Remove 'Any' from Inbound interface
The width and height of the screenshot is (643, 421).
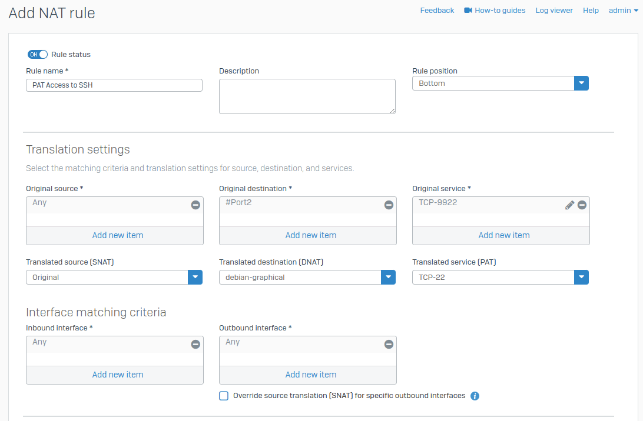pyautogui.click(x=195, y=345)
